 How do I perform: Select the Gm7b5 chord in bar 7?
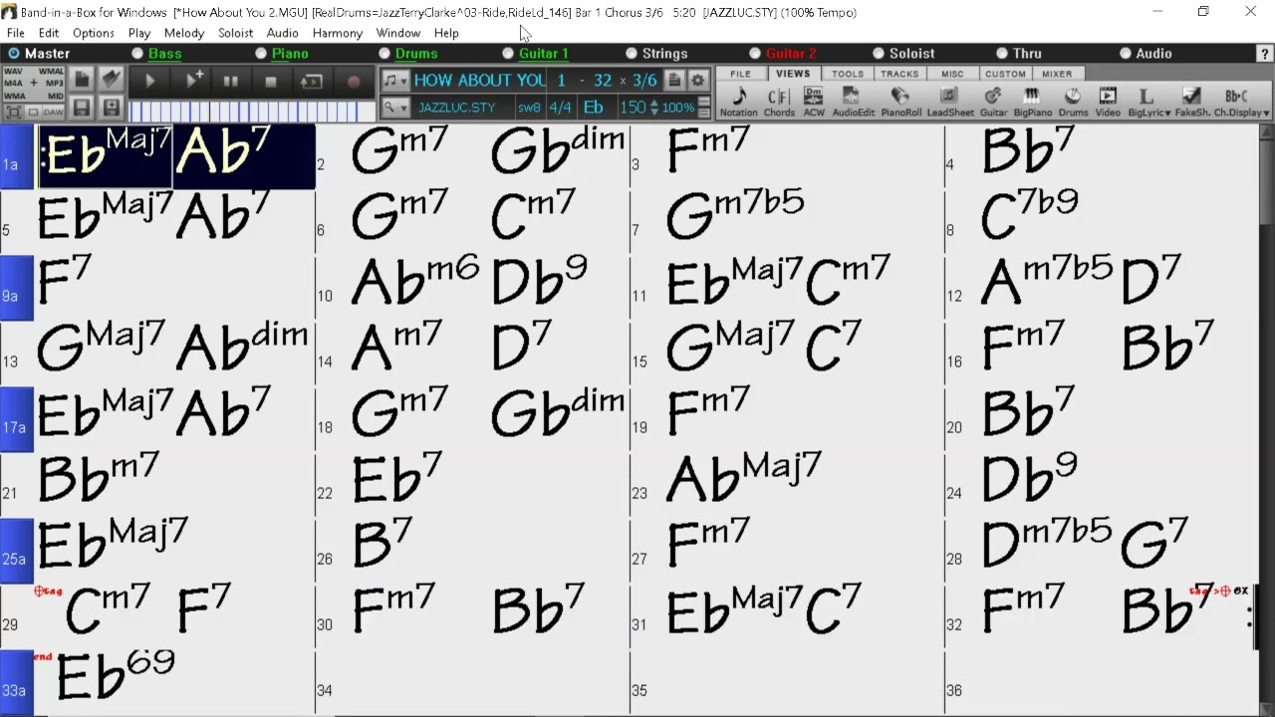tap(734, 214)
